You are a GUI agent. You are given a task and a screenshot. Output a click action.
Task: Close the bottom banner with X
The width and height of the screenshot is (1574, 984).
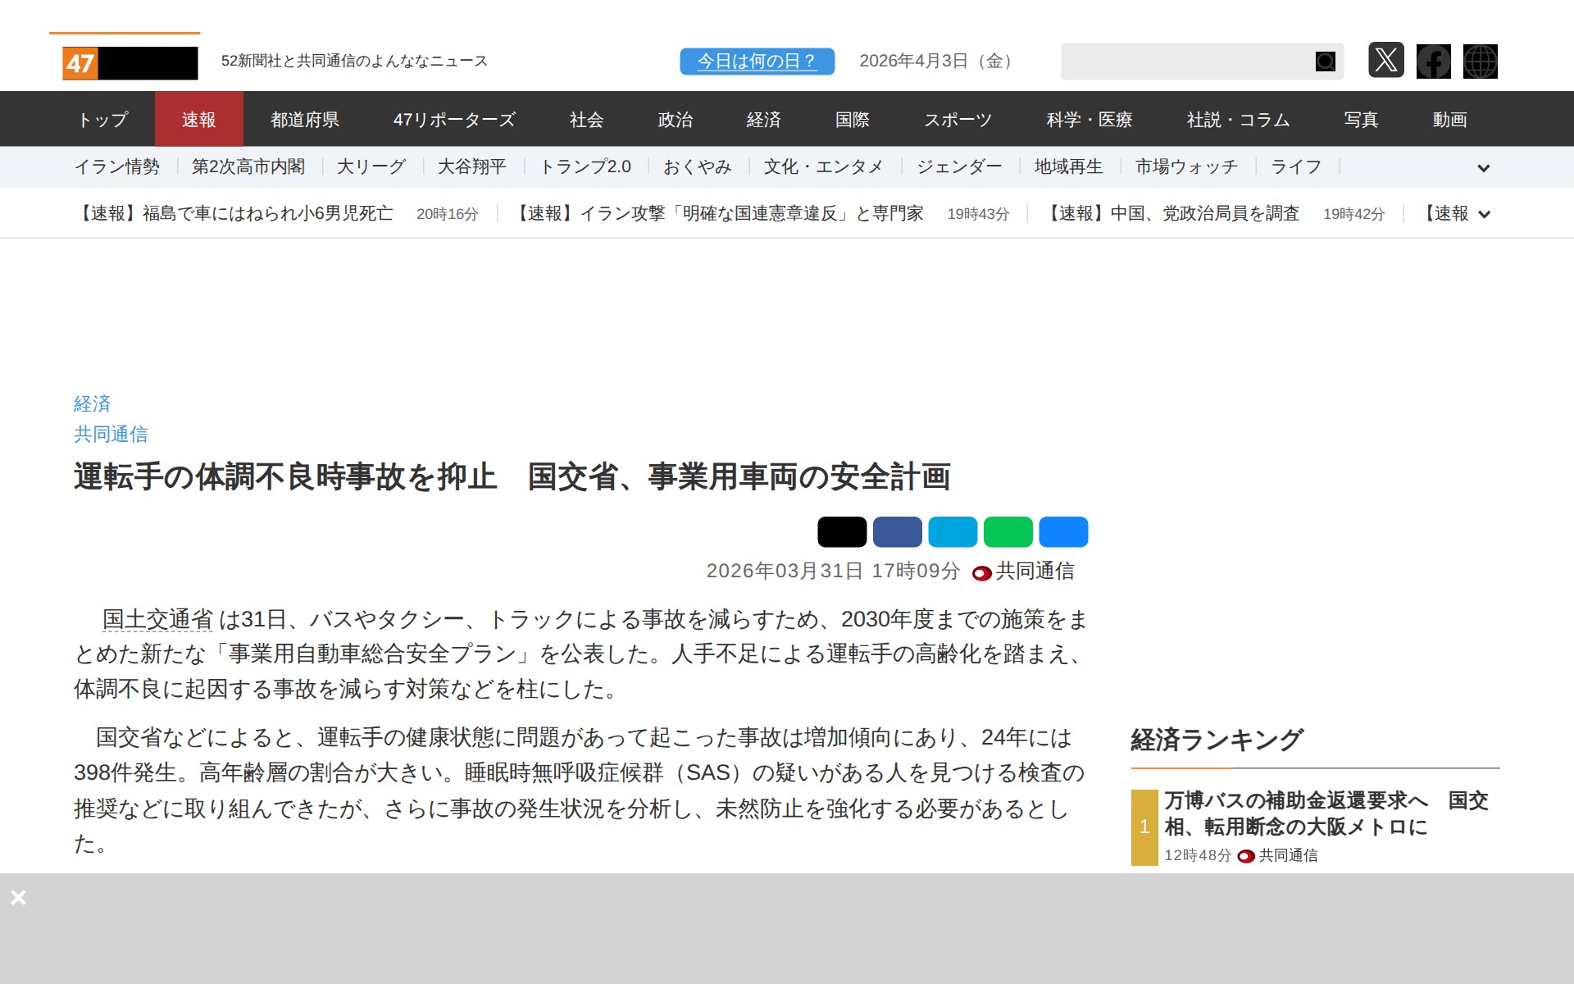[18, 897]
